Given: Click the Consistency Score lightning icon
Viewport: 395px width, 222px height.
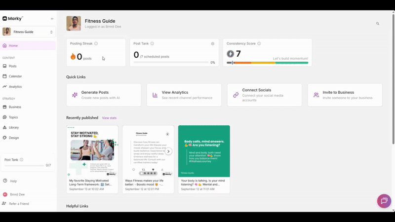Looking at the screenshot, I should tap(230, 54).
